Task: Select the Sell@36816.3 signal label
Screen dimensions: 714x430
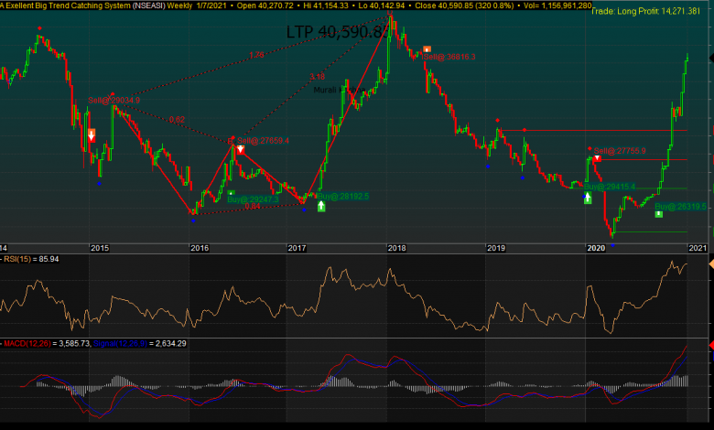Action: (x=449, y=57)
